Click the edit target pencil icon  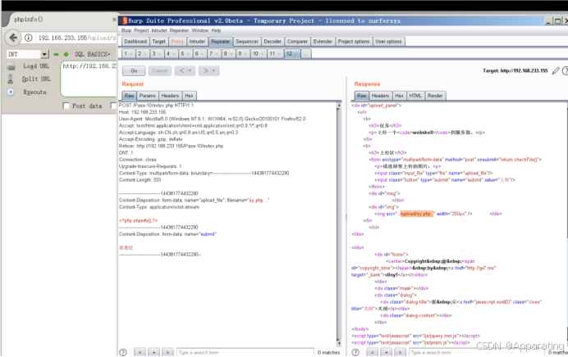coord(556,70)
